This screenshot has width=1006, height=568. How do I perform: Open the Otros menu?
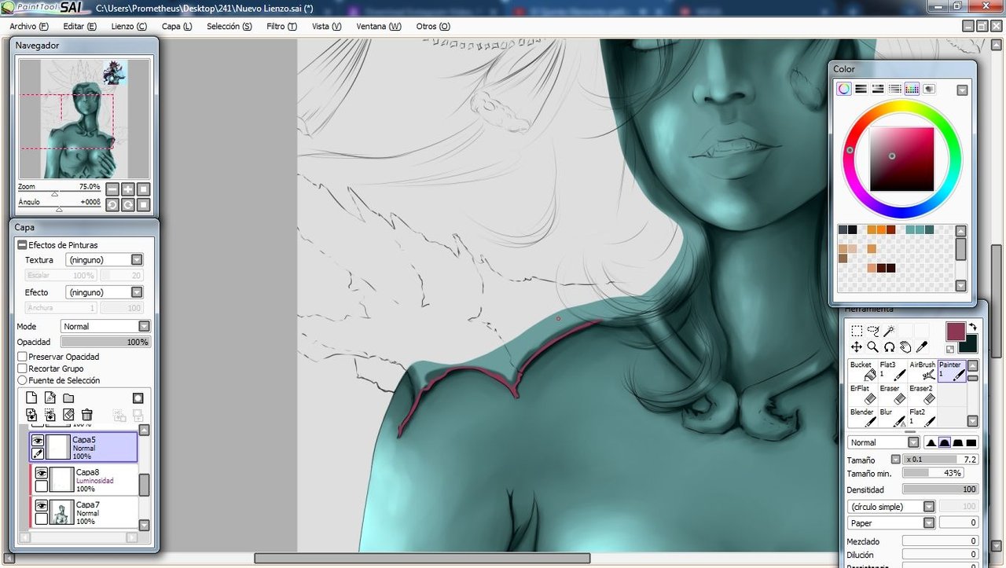(433, 26)
